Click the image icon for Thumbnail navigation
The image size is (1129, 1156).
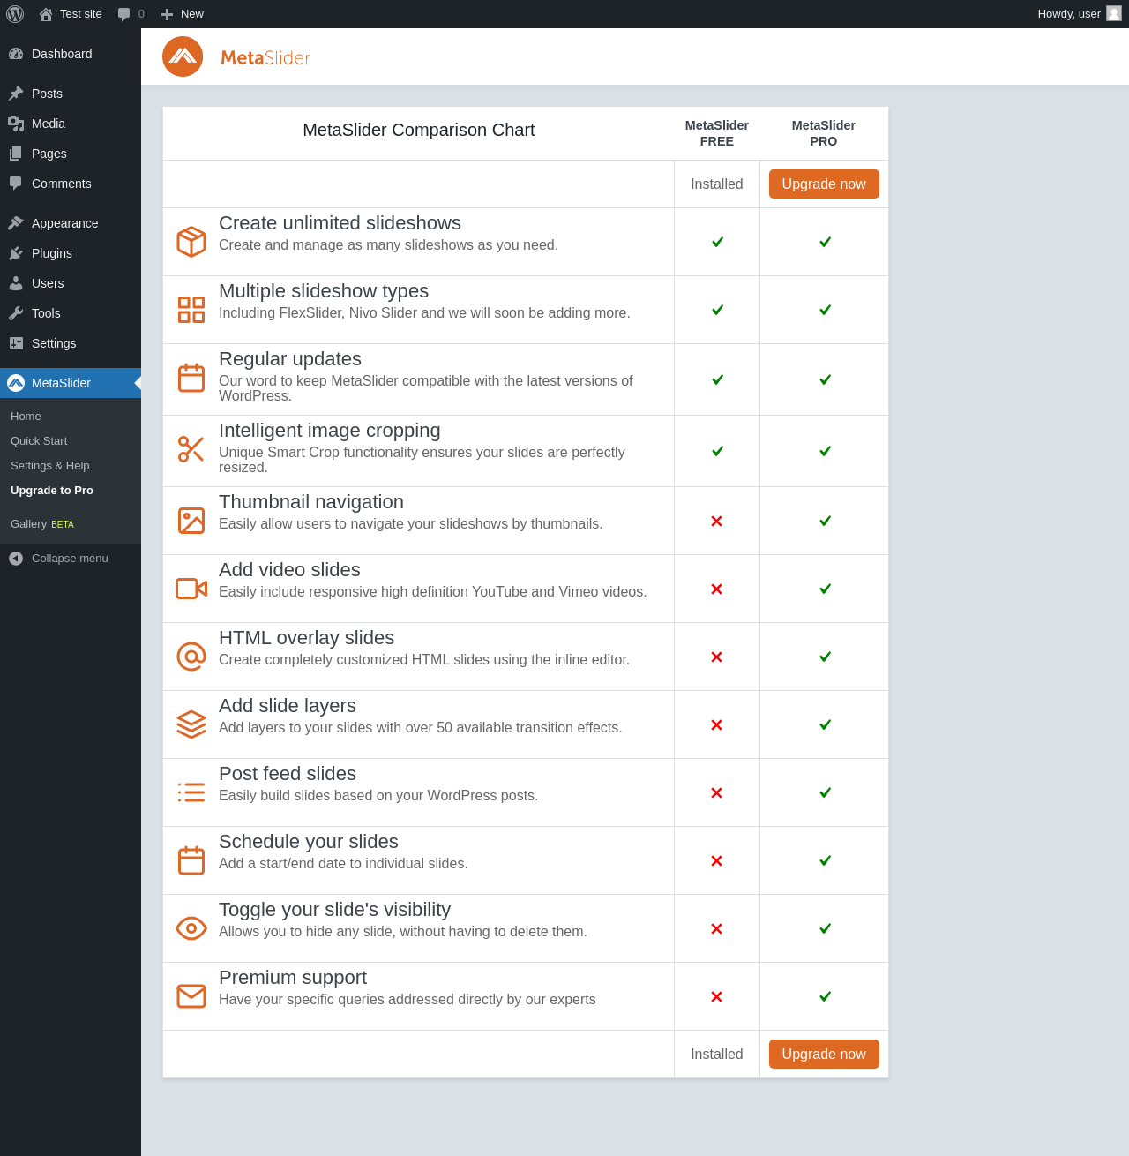tap(191, 521)
